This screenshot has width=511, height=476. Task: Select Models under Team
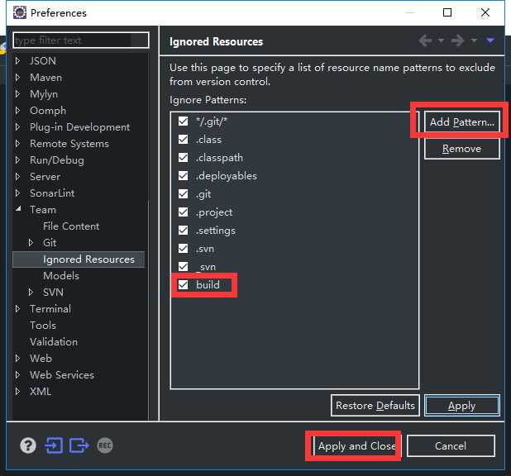pos(61,276)
